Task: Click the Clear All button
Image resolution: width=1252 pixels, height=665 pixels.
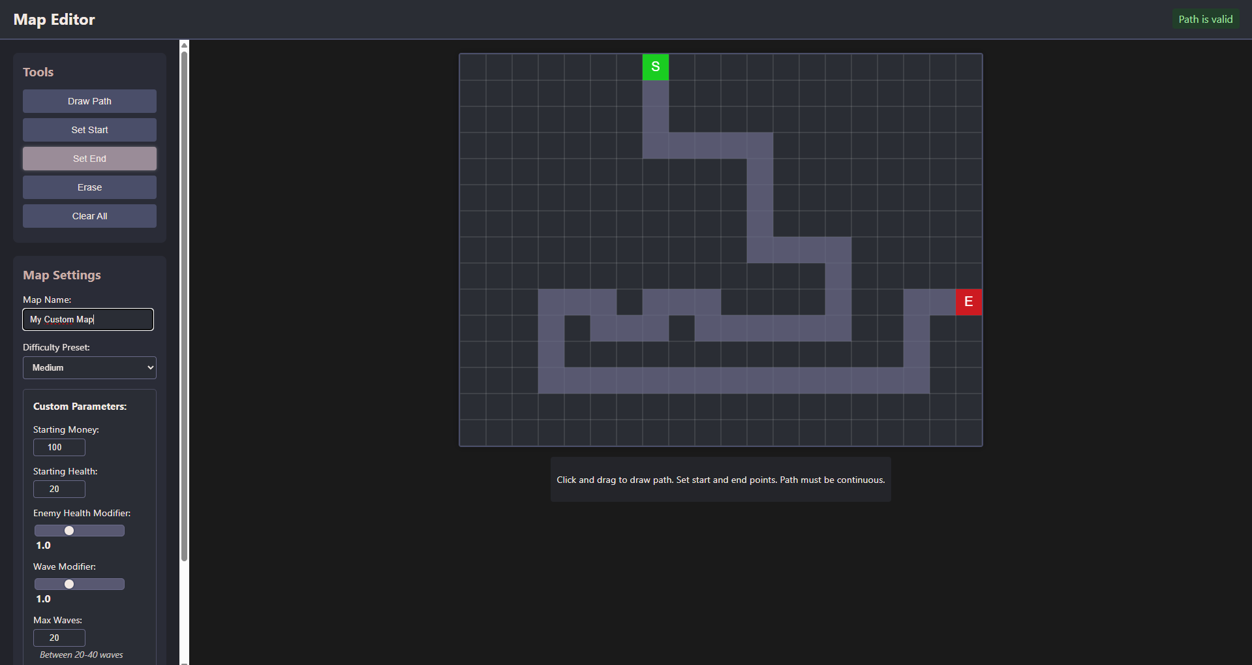Action: (89, 216)
